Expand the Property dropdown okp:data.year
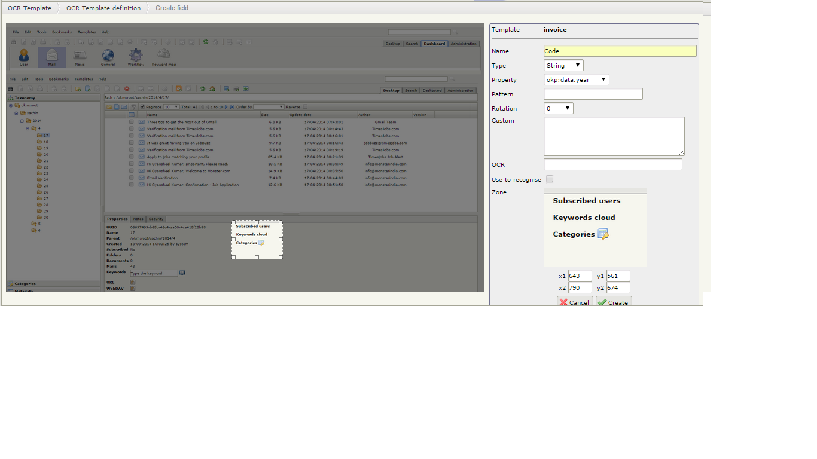 tap(577, 80)
